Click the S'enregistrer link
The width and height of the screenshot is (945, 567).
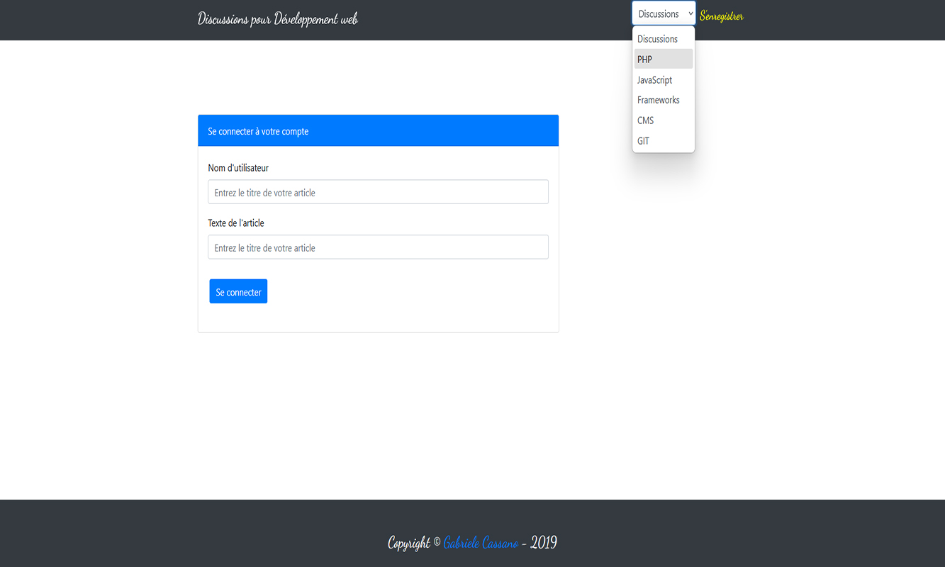(x=721, y=16)
